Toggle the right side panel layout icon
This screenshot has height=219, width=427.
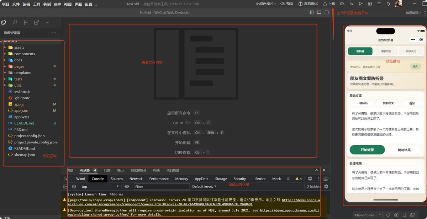tap(326, 12)
